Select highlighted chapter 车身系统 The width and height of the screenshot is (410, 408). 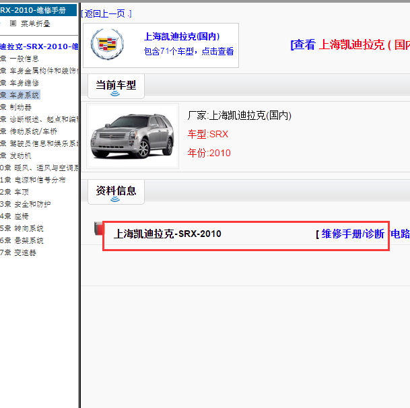[x=20, y=95]
